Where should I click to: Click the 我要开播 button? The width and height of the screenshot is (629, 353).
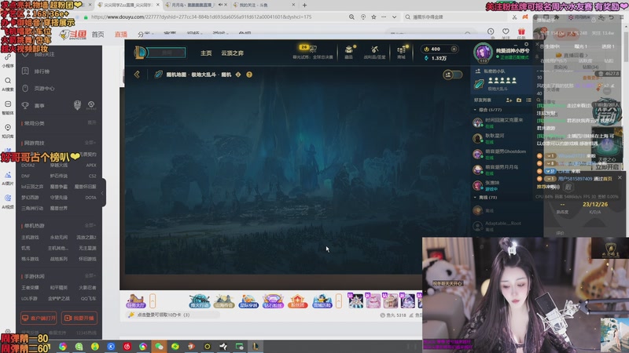pyautogui.click(x=79, y=318)
